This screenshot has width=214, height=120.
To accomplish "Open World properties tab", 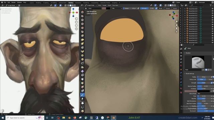I will click(181, 66).
